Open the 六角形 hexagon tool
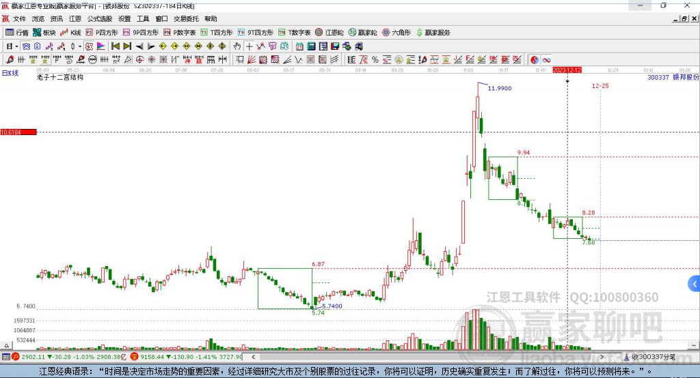Image resolution: width=700 pixels, height=378 pixels. click(x=396, y=33)
